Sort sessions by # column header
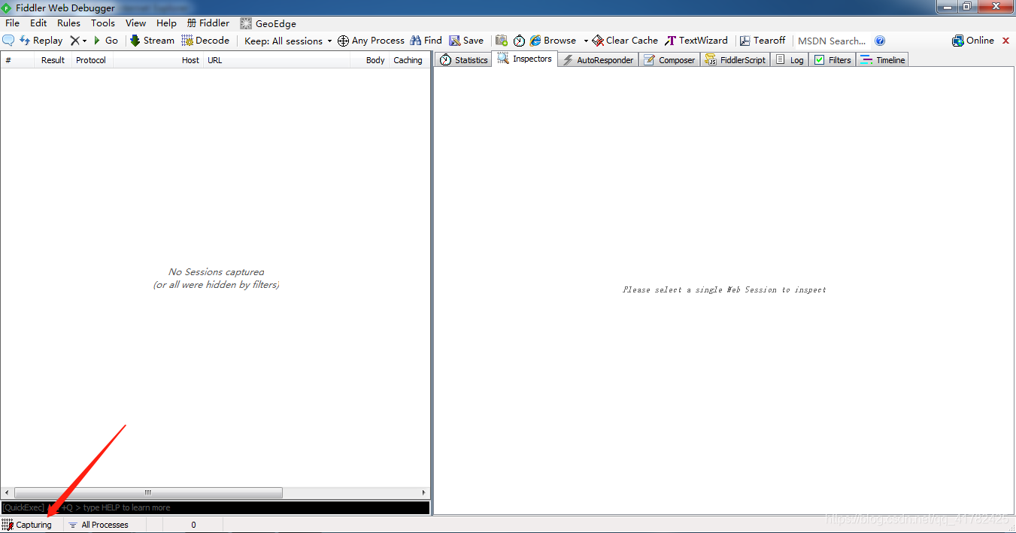The width and height of the screenshot is (1016, 533). click(x=17, y=60)
